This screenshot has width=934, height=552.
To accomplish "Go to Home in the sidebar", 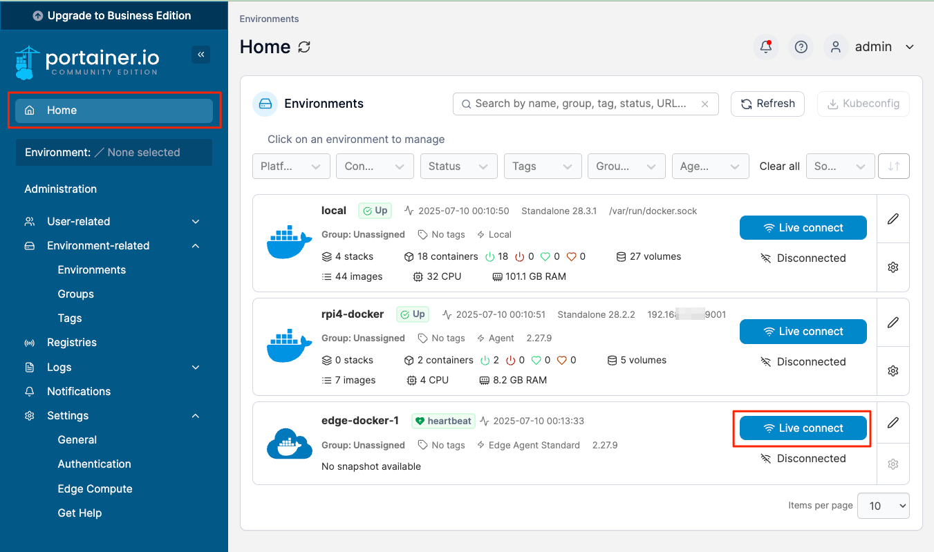I will pos(114,111).
